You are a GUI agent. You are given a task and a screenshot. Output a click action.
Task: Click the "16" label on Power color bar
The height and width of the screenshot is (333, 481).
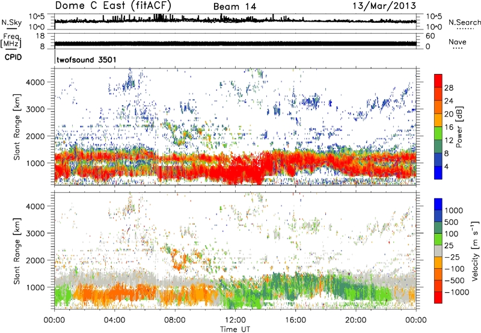449,127
